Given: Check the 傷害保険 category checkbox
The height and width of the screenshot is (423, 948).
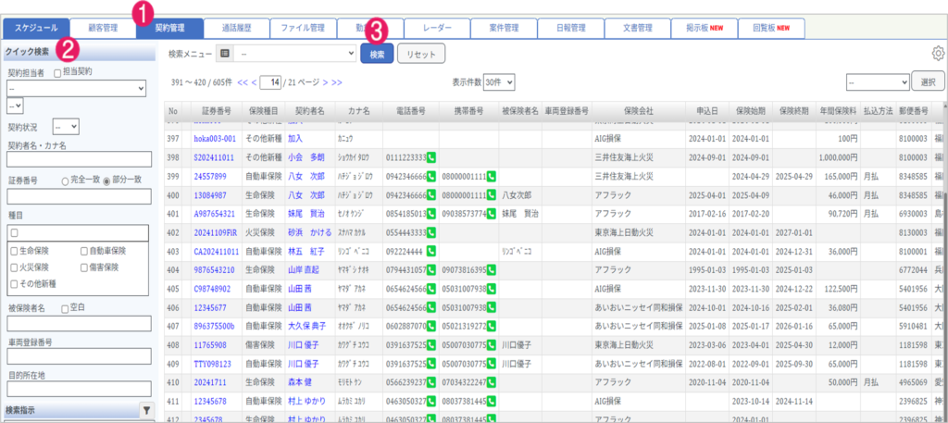Looking at the screenshot, I should point(84,267).
